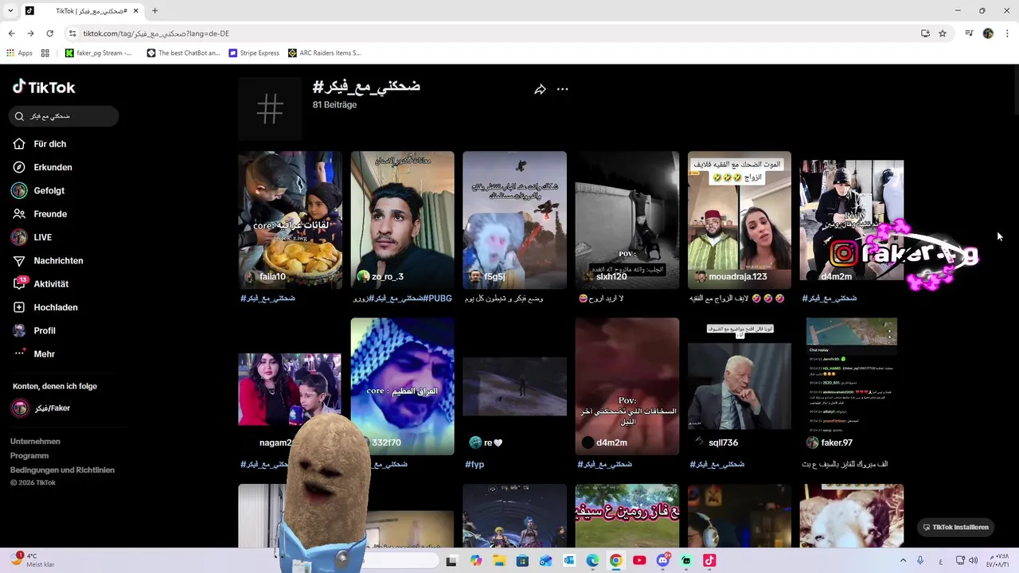Open video thumbnail by slxh120
Viewport: 1019px width, 573px height.
coord(627,220)
